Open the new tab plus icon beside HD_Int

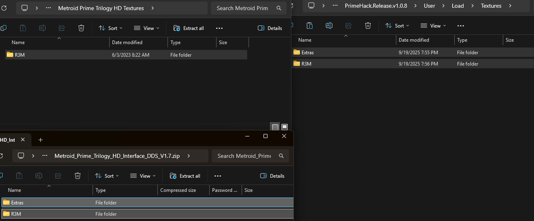click(x=41, y=140)
